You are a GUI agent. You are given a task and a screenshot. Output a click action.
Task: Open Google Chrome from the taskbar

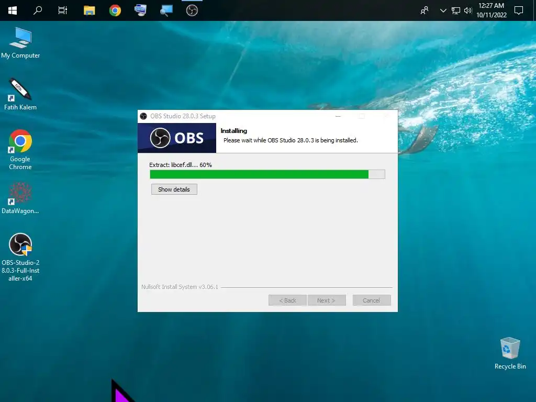tap(115, 10)
